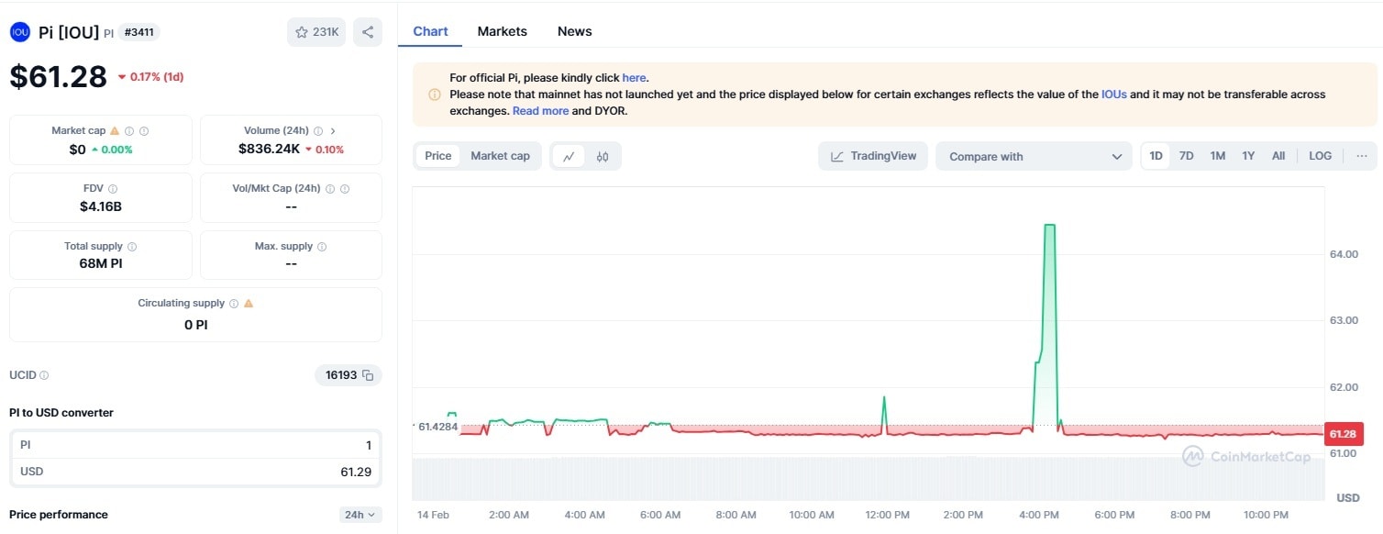Click the 0.17% (1d) price change
Image resolution: width=1383 pixels, height=534 pixels.
pos(150,77)
